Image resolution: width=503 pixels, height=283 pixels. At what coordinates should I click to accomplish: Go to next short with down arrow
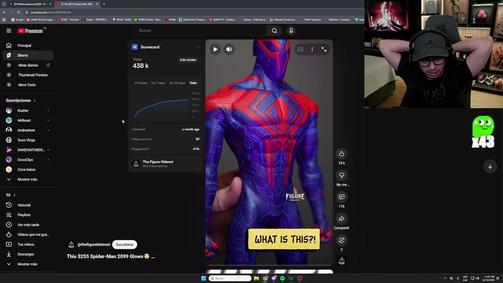click(490, 167)
